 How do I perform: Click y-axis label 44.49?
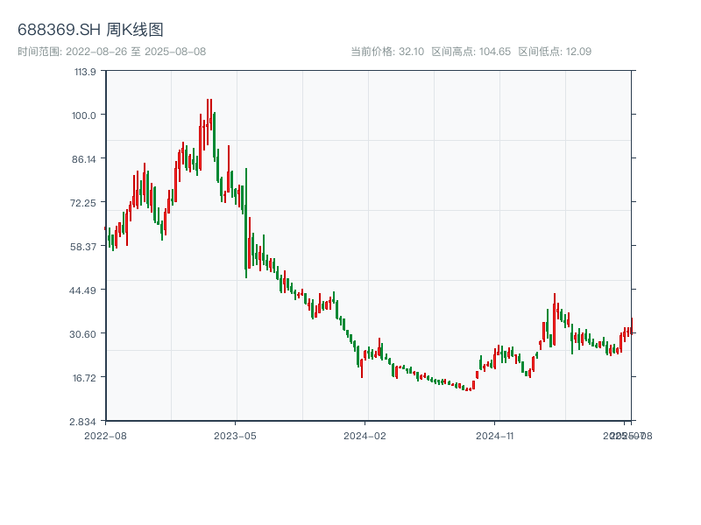coord(82,290)
